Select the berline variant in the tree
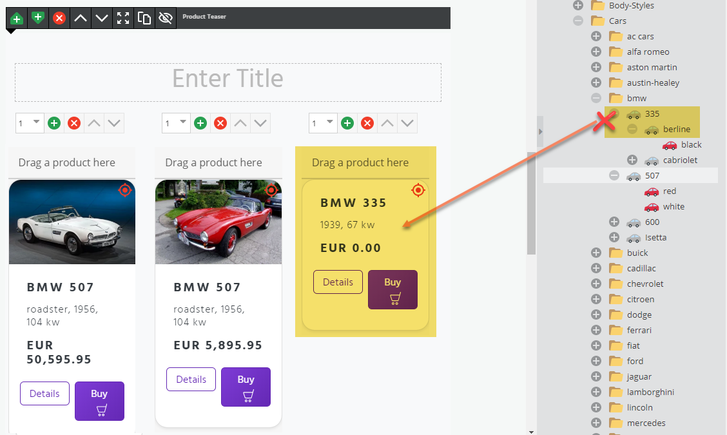727x435 pixels. click(x=677, y=129)
